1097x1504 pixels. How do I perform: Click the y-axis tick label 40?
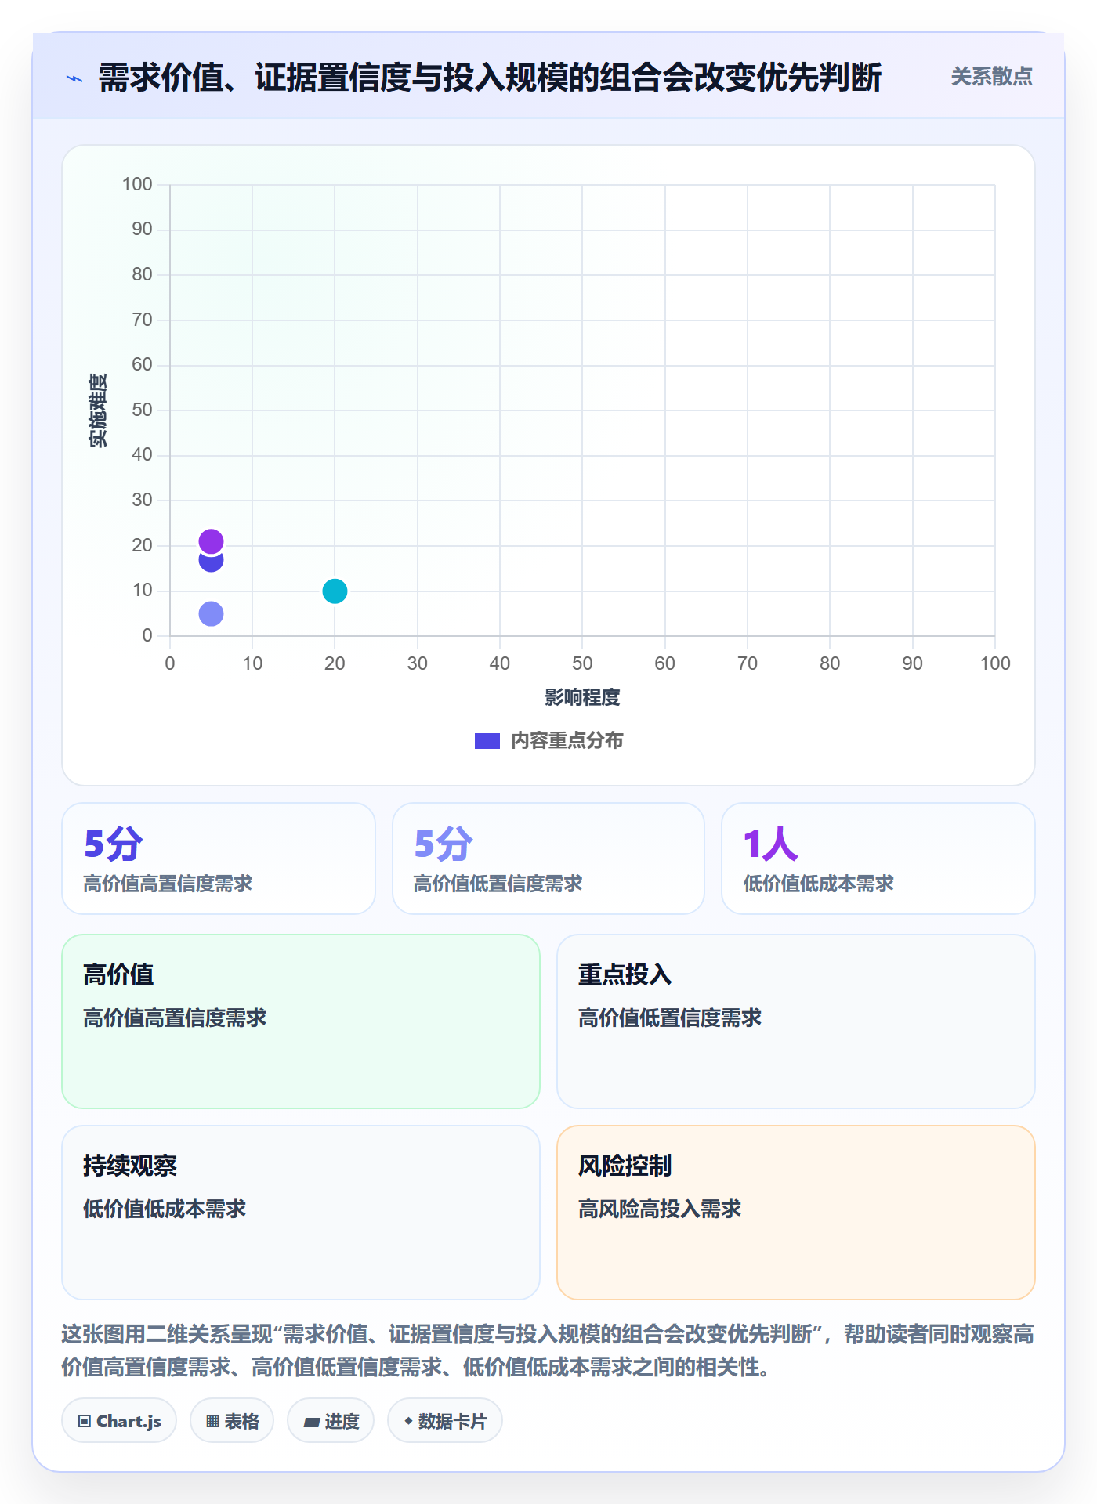(142, 454)
